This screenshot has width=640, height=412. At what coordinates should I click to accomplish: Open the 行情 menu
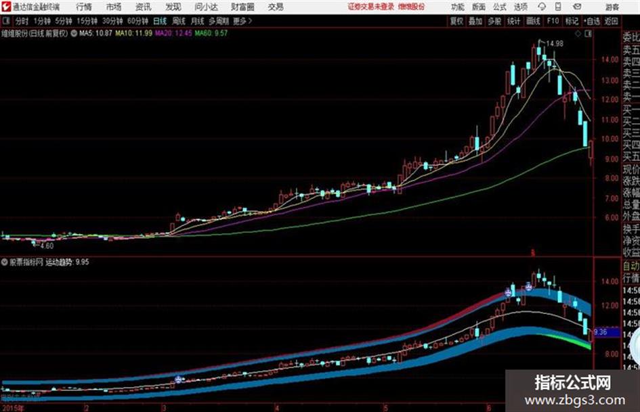tap(84, 7)
